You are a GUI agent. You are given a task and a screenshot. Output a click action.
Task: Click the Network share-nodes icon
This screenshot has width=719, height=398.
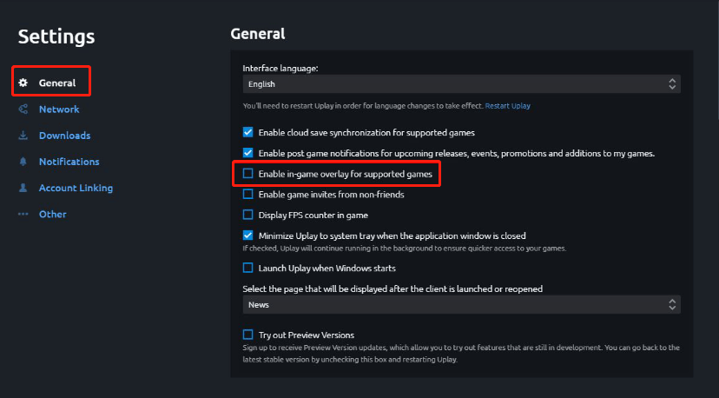pos(23,109)
